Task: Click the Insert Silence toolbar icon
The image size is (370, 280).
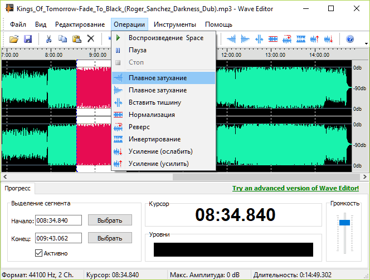Action: pos(259,39)
